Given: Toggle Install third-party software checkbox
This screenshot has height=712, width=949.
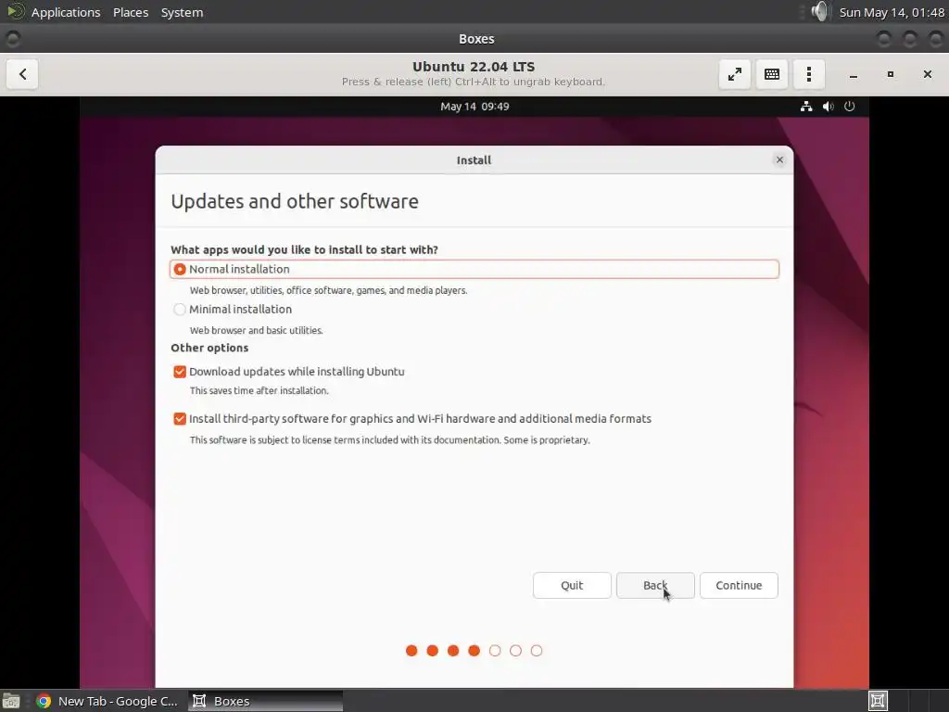Looking at the screenshot, I should [180, 419].
